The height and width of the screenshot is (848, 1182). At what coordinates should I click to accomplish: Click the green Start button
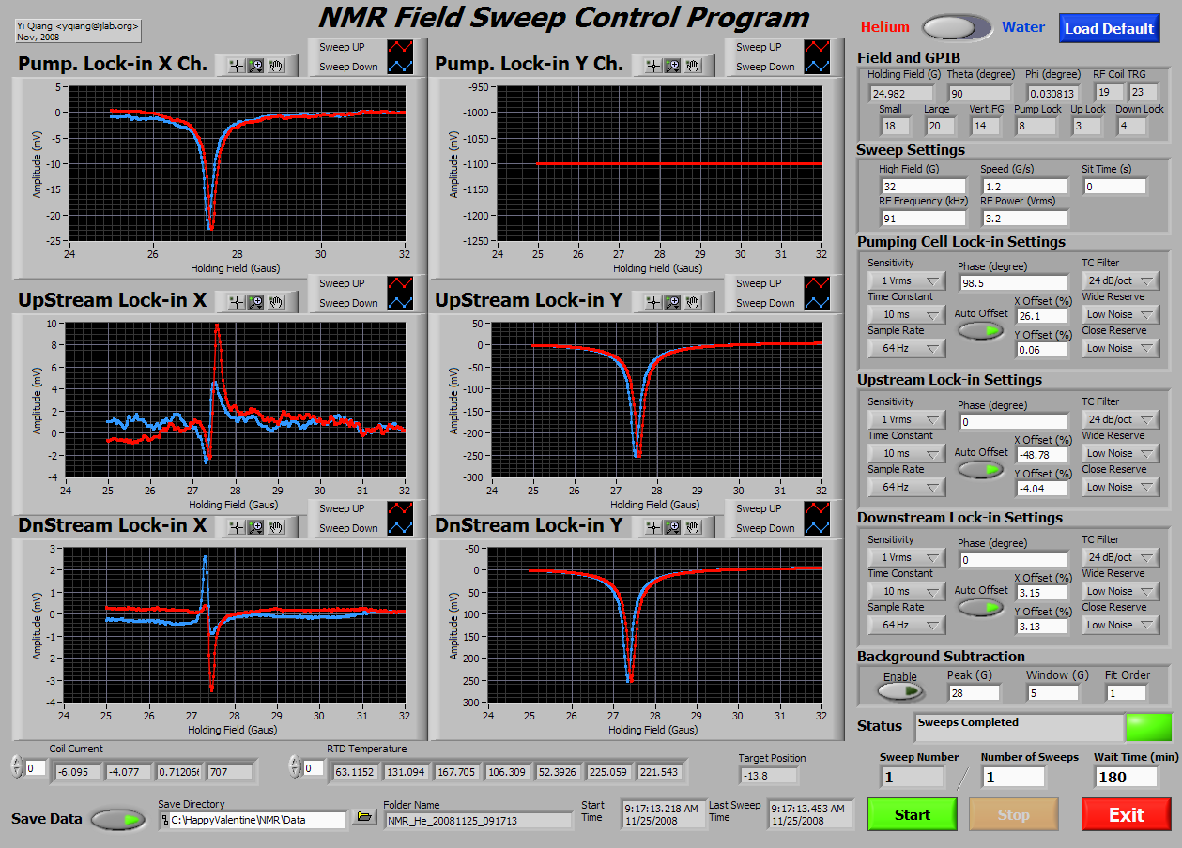click(x=913, y=814)
